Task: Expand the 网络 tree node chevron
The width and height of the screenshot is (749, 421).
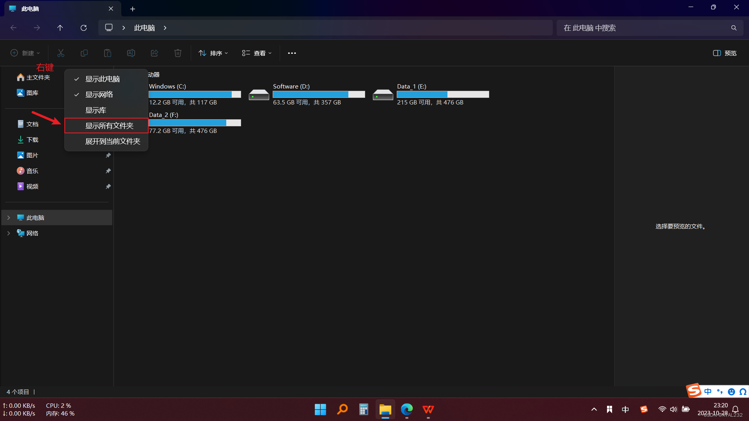Action: (x=9, y=233)
